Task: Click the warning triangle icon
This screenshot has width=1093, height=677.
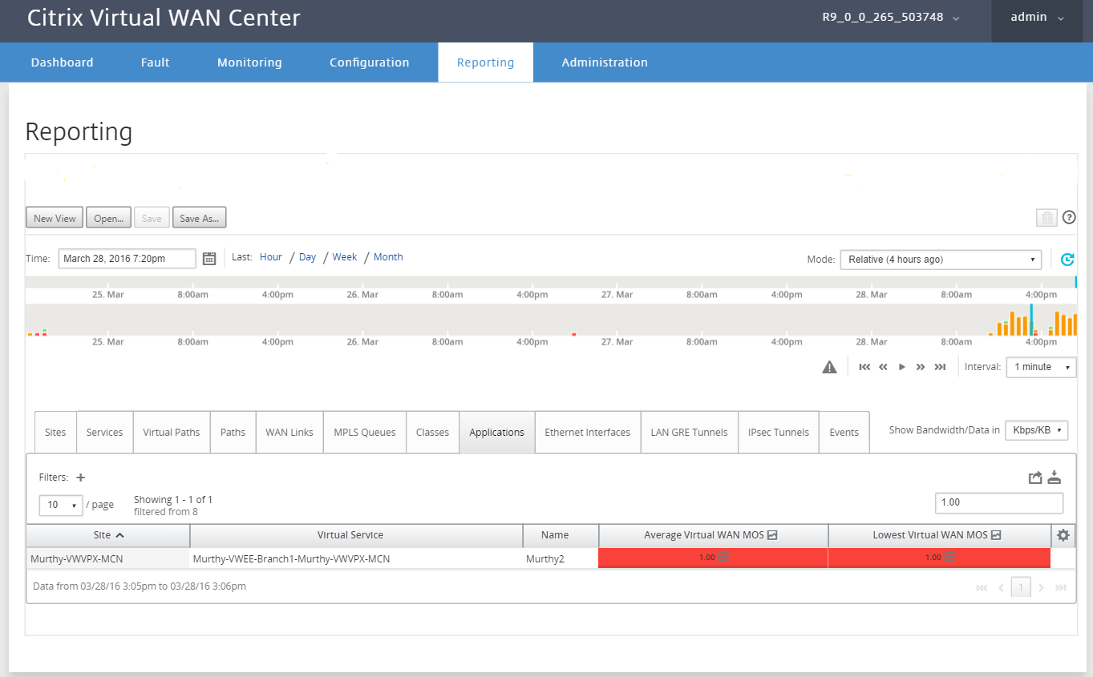Action: pyautogui.click(x=830, y=367)
